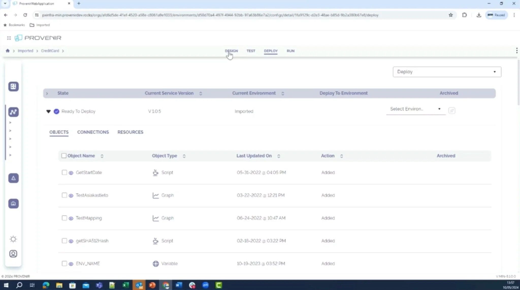This screenshot has height=290, width=520.
Task: Check the GetStartDate checkbox
Action: click(x=64, y=172)
